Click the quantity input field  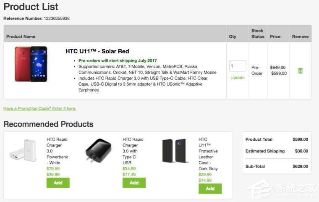(238, 66)
